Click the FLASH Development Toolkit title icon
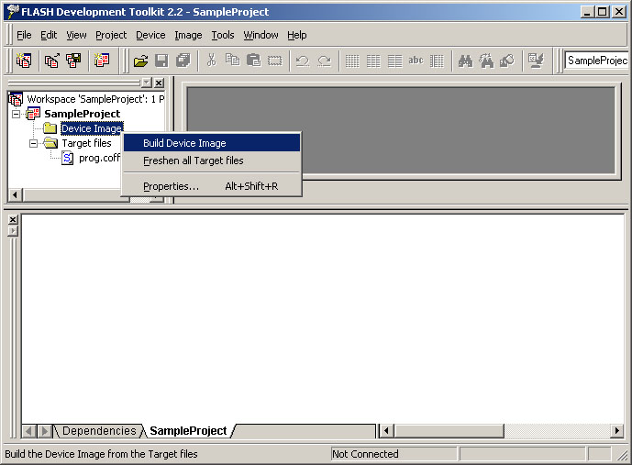Screen dimensions: 632x465 [13, 12]
